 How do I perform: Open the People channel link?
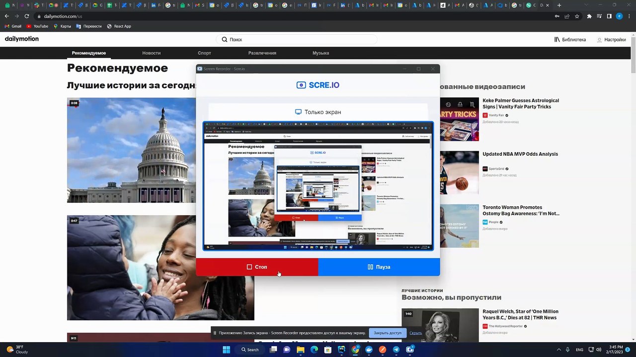coord(493,223)
